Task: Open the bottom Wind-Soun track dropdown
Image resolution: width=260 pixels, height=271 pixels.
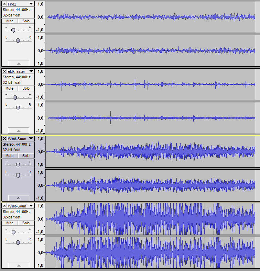Action: point(31,206)
